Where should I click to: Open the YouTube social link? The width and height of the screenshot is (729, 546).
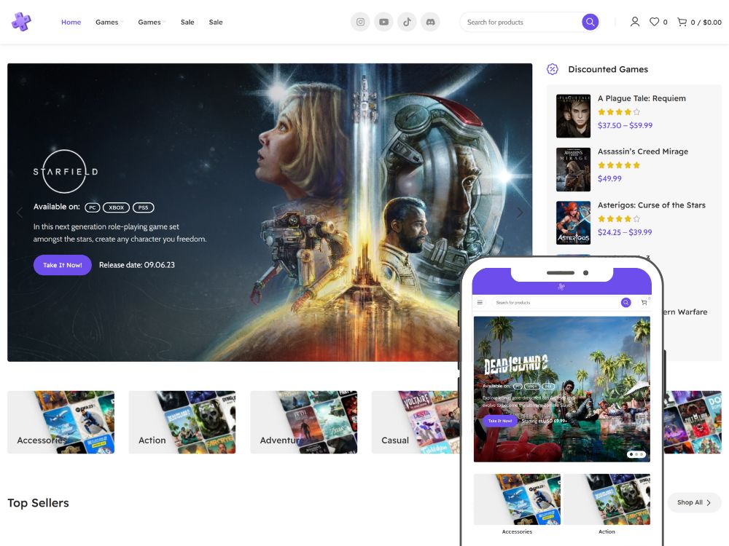(383, 22)
